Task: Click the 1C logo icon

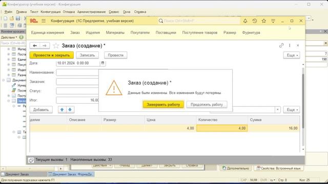Action: pos(33,21)
